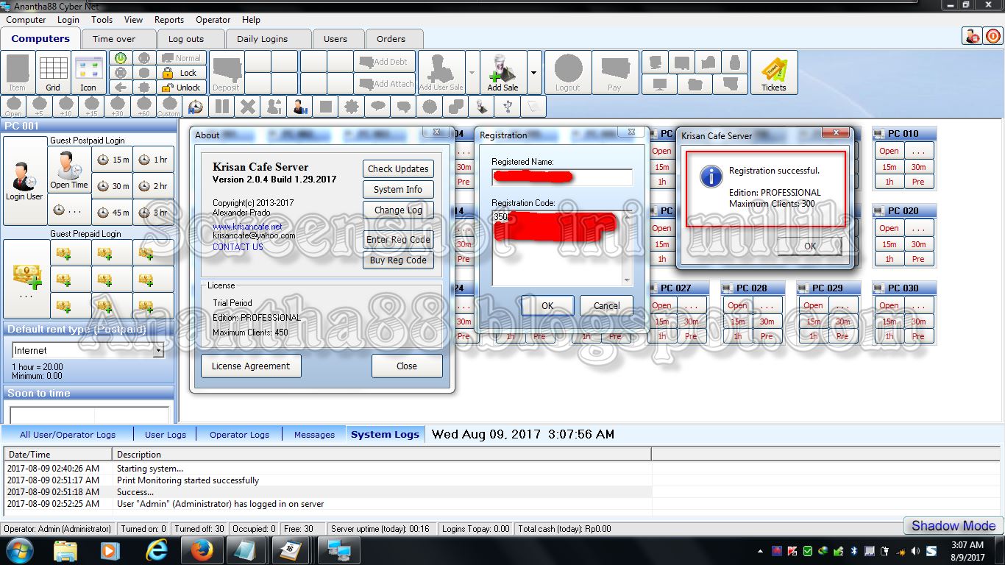Screen dimensions: 1005x565
Task: Confirm OK in Krisan Cafe Server message
Action: pyautogui.click(x=809, y=246)
